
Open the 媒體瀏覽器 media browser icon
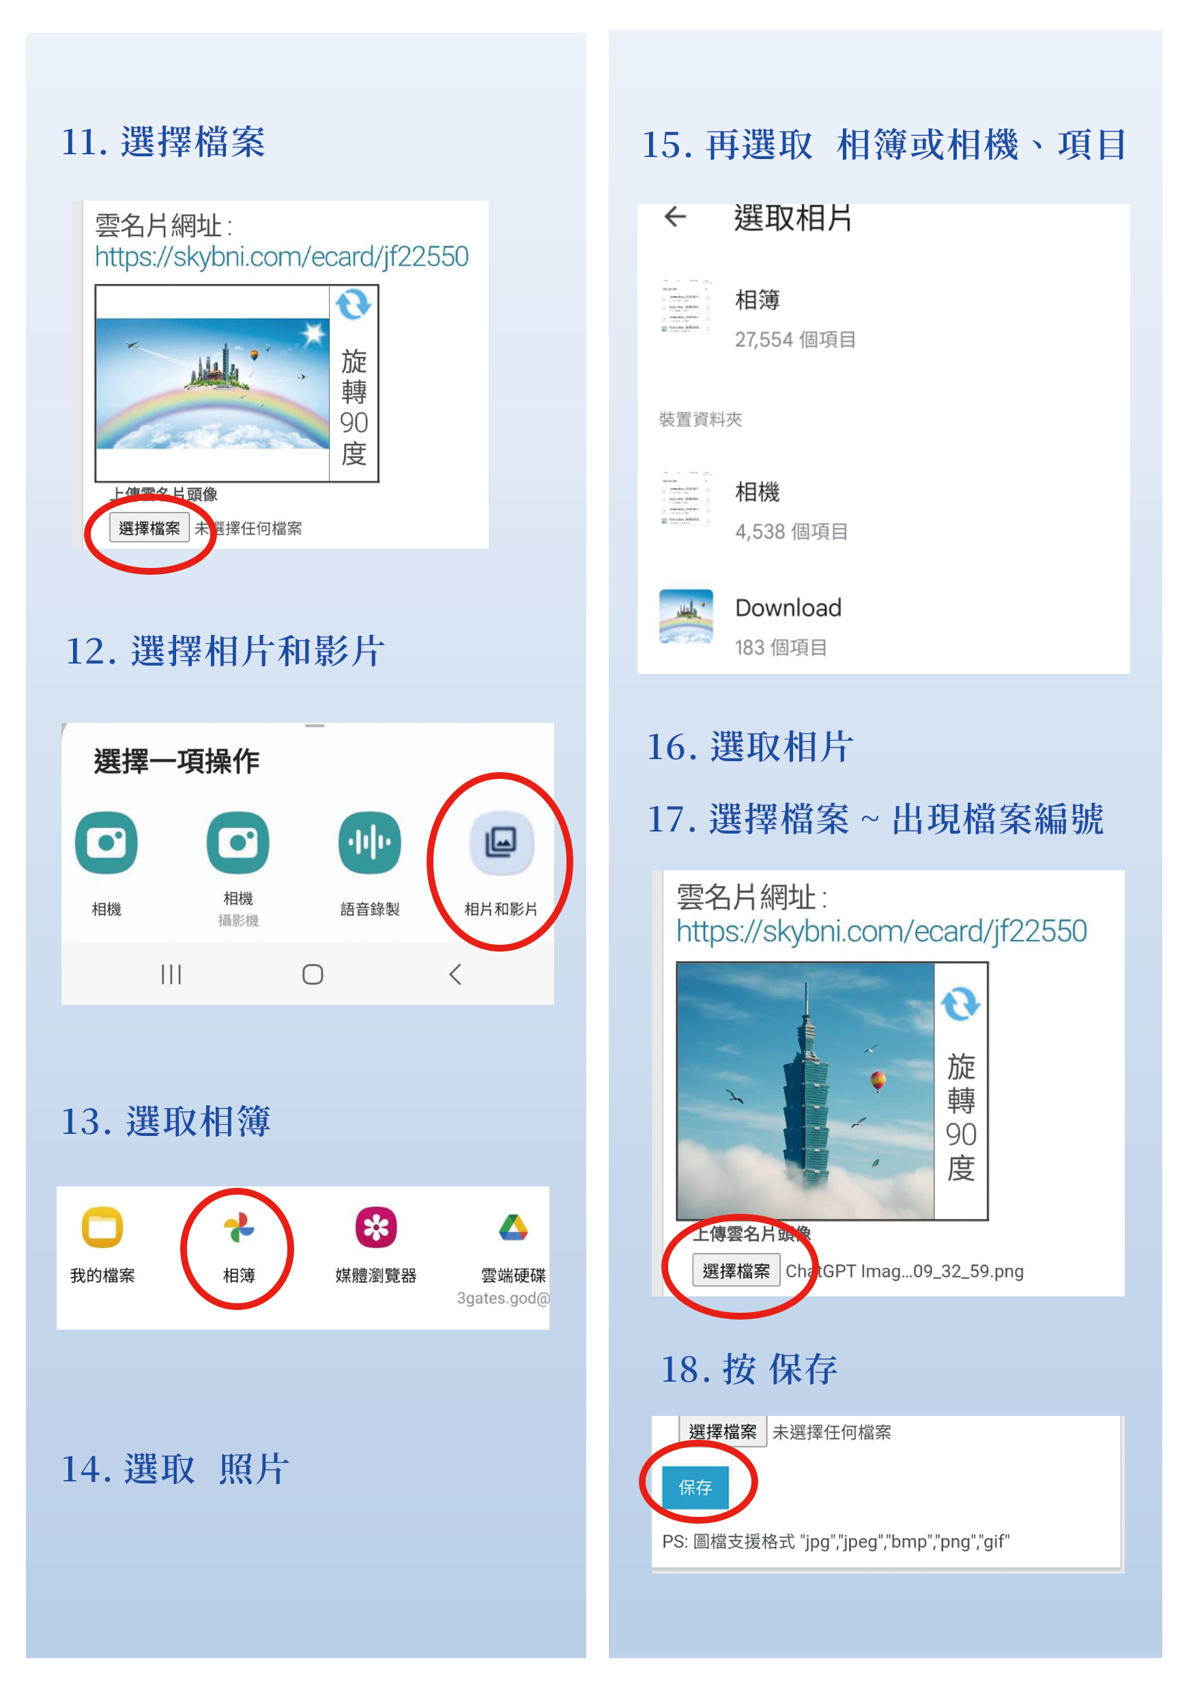click(x=376, y=1227)
